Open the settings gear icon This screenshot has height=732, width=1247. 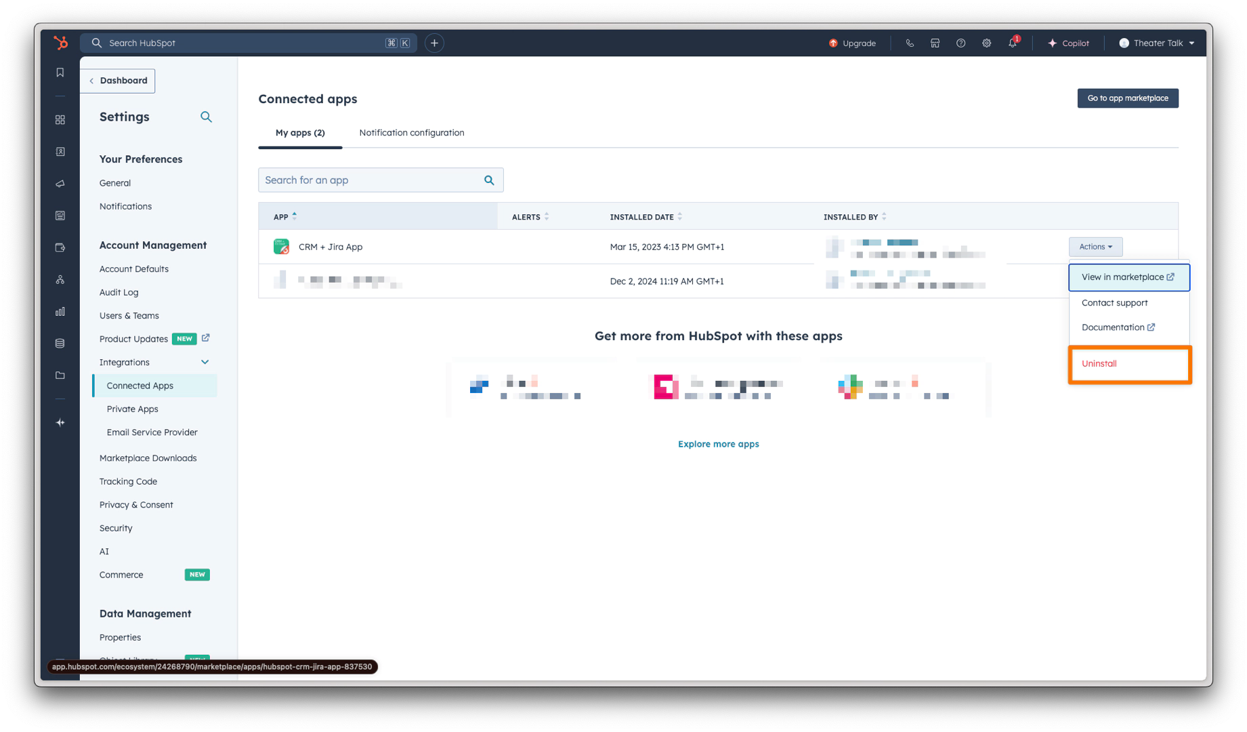986,43
